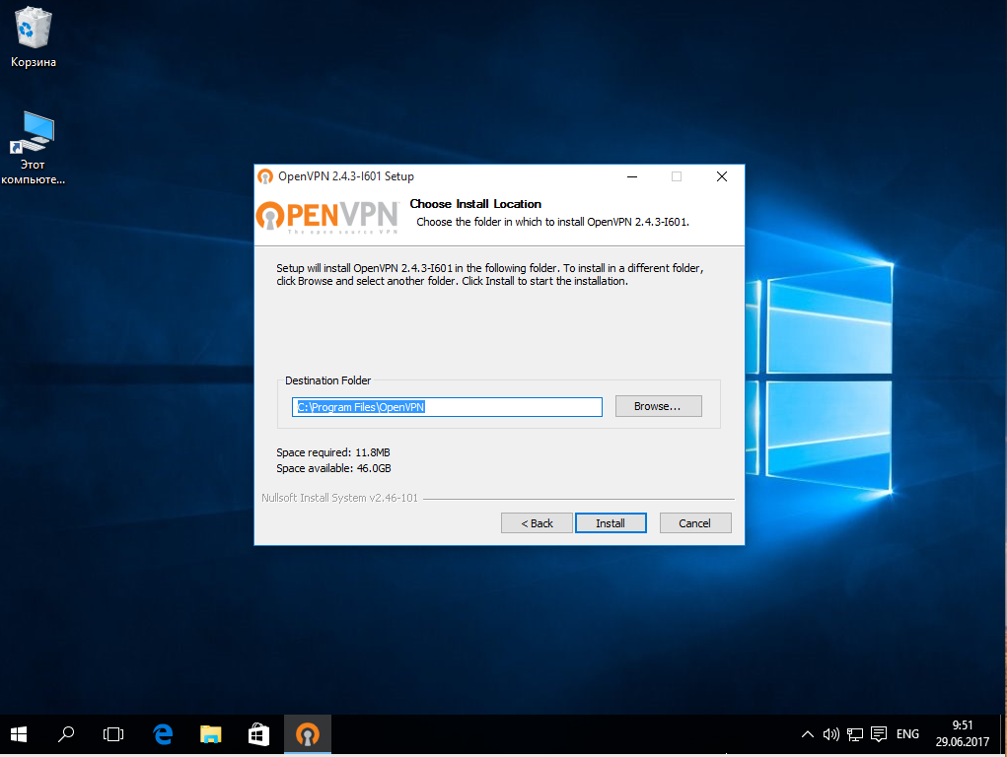Click the 'Nullsoft Install System v2.46-101' text
Viewport: 1007px width, 757px height.
click(339, 498)
